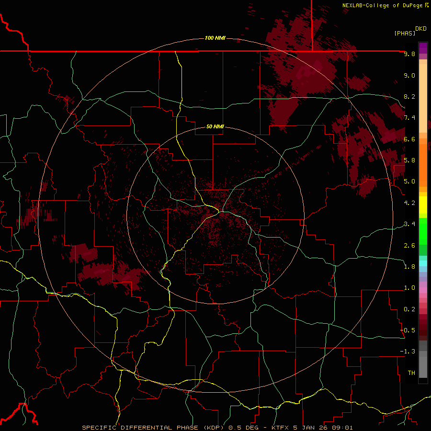Click the 100 NMI range ring label

tap(215, 38)
